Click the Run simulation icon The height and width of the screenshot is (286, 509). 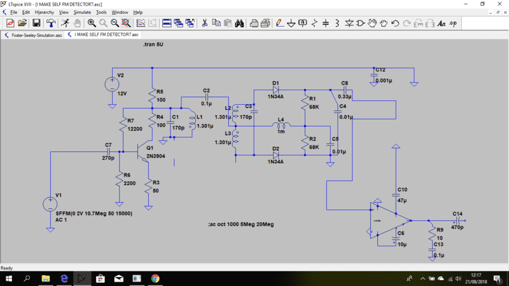(x=64, y=24)
